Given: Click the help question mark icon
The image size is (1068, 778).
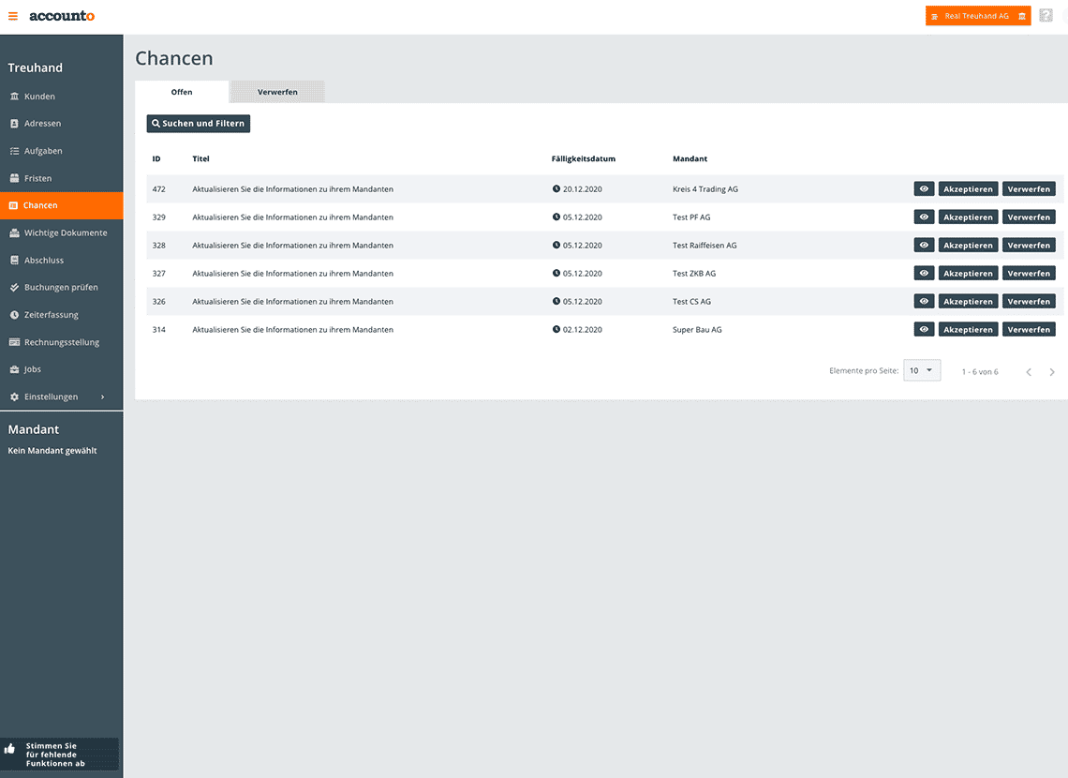Looking at the screenshot, I should [1046, 16].
